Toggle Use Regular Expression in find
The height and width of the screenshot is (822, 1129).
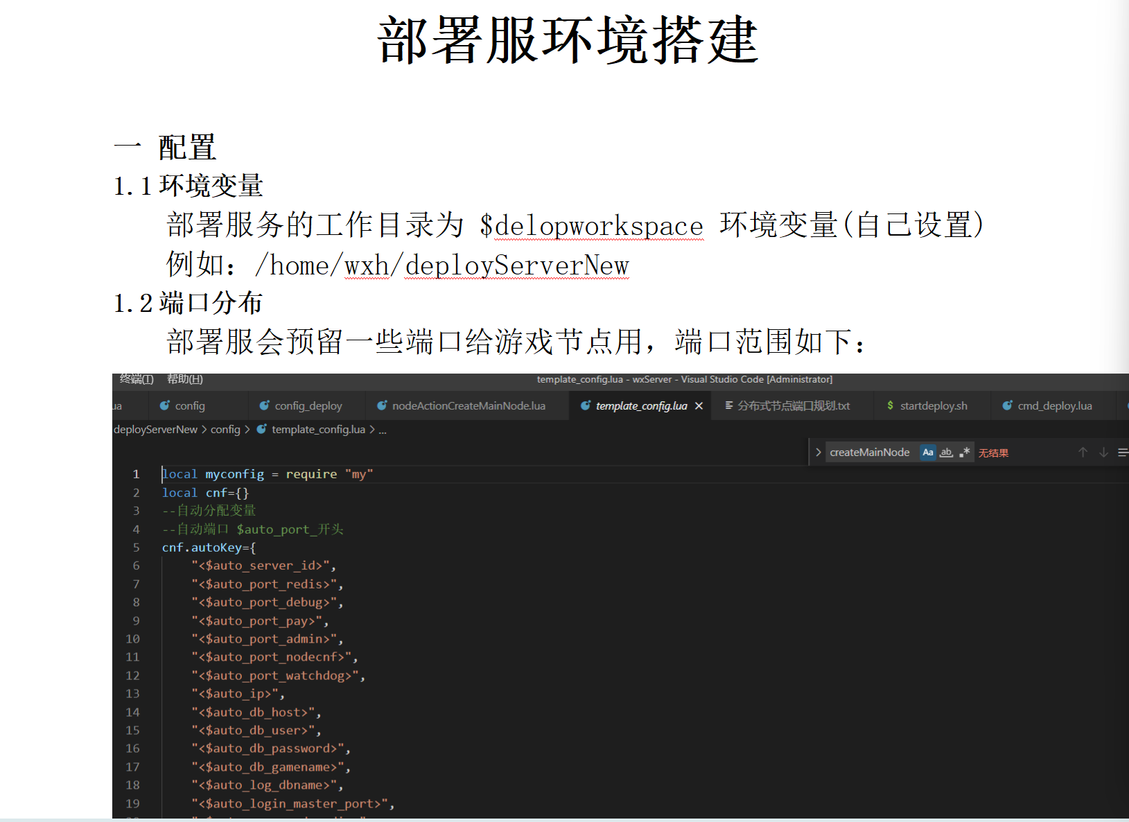click(965, 452)
